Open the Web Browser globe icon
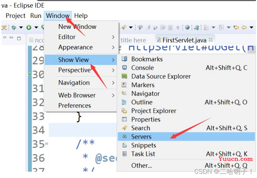This screenshot has height=178, width=257. (x=187, y=27)
